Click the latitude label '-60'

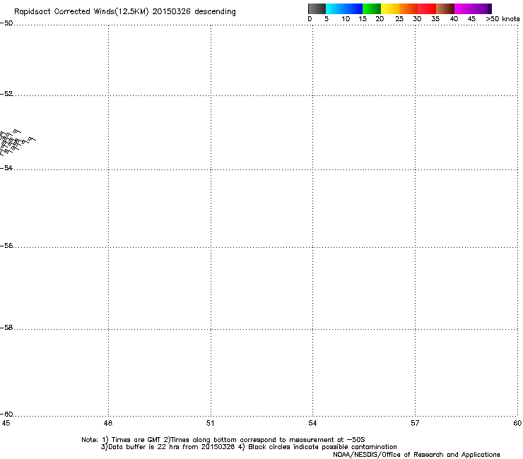click(x=6, y=414)
